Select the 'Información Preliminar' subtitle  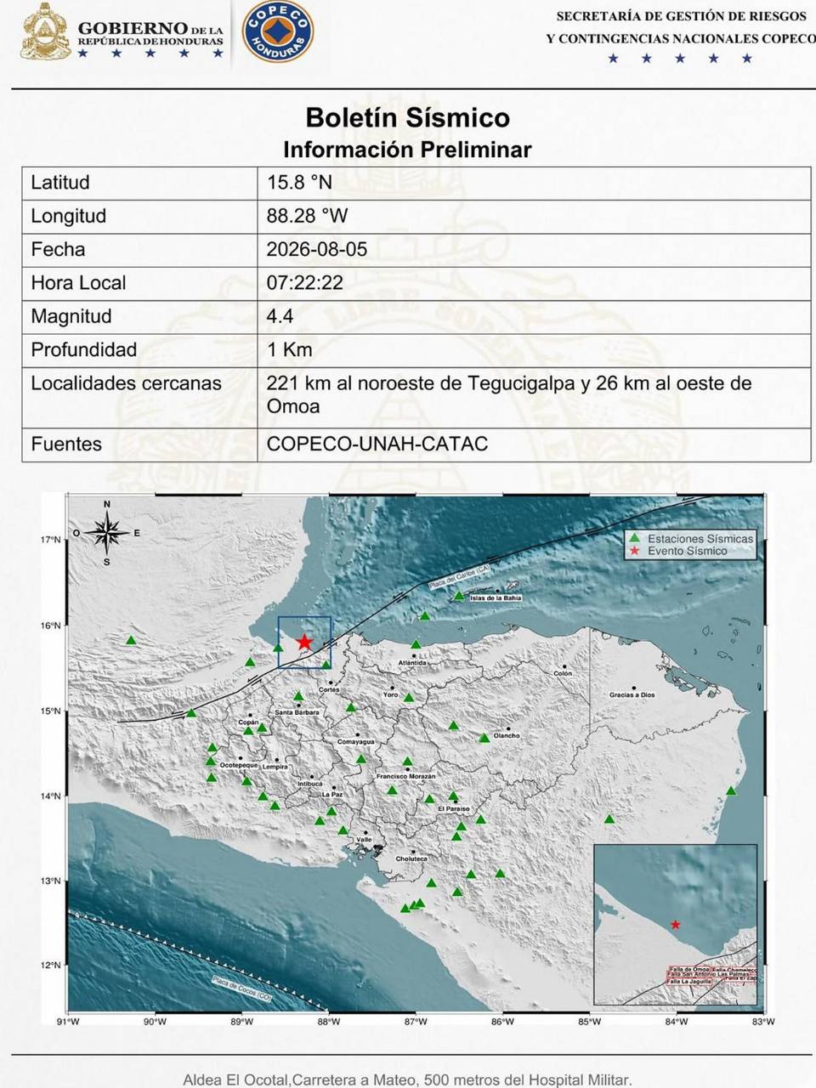click(407, 150)
